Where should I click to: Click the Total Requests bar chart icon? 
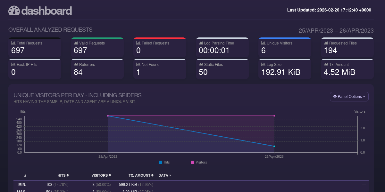click(x=13, y=43)
